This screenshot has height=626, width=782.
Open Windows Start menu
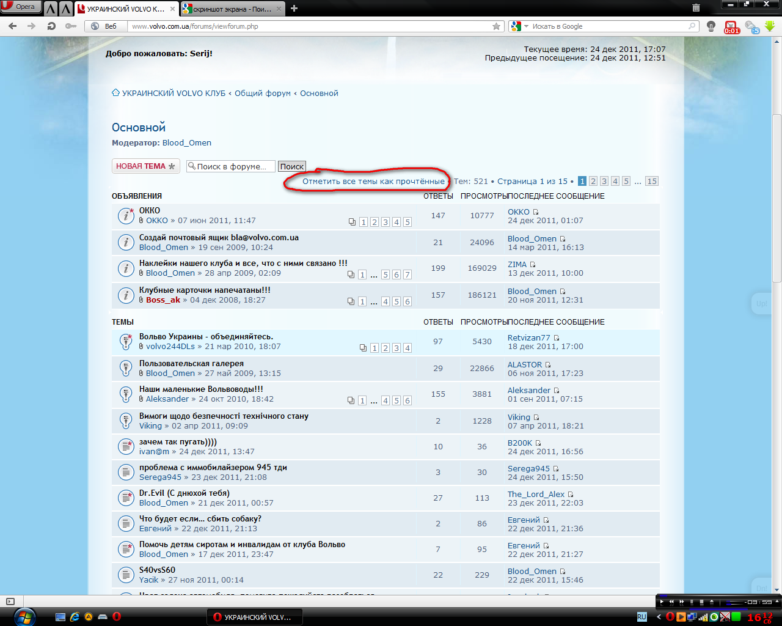pyautogui.click(x=24, y=617)
